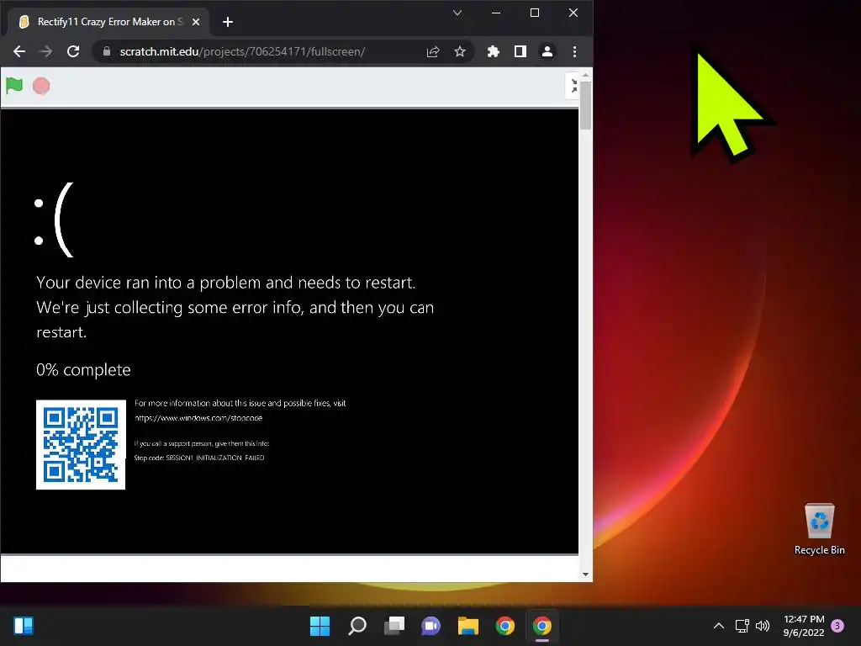The width and height of the screenshot is (861, 646).
Task: Click the "0% complete" text
Action: pyautogui.click(x=83, y=370)
